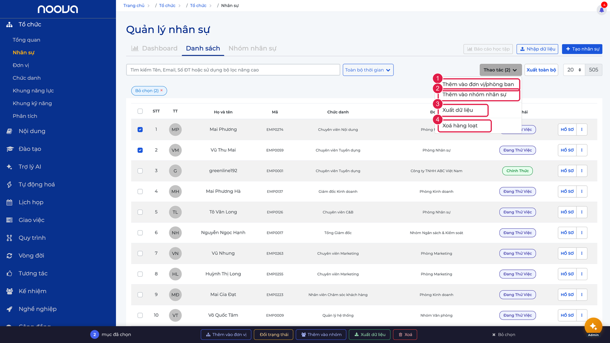Screen dimensions: 610x343
Task: Tick the checkbox for greenline192 row
Action: pyautogui.click(x=140, y=171)
